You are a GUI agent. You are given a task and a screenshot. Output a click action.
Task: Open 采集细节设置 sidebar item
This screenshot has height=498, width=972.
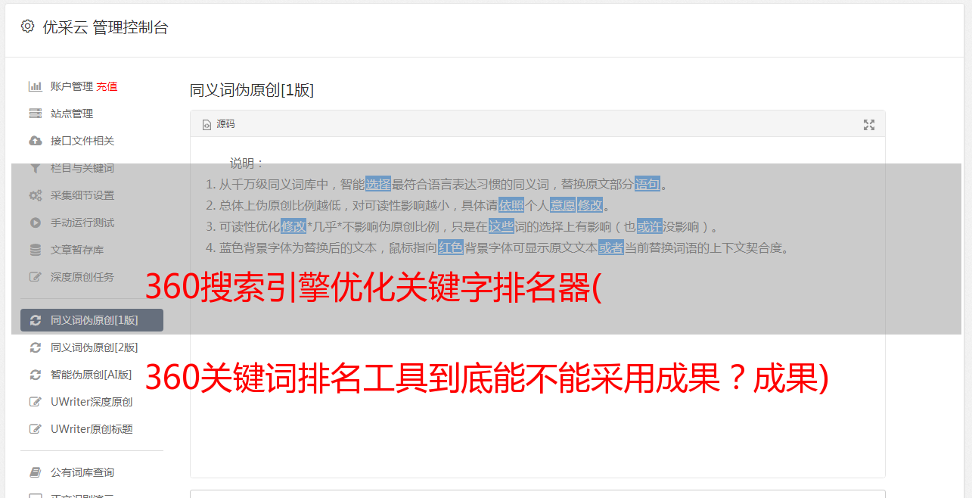click(x=92, y=195)
